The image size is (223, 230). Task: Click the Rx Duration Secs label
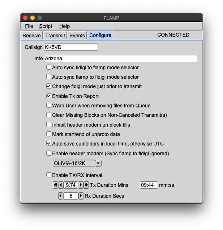[x=104, y=196]
